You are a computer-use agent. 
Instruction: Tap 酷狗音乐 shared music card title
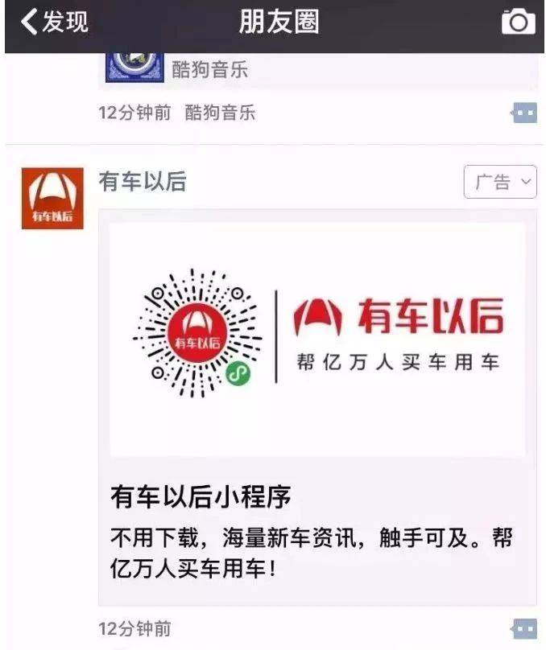tap(210, 69)
